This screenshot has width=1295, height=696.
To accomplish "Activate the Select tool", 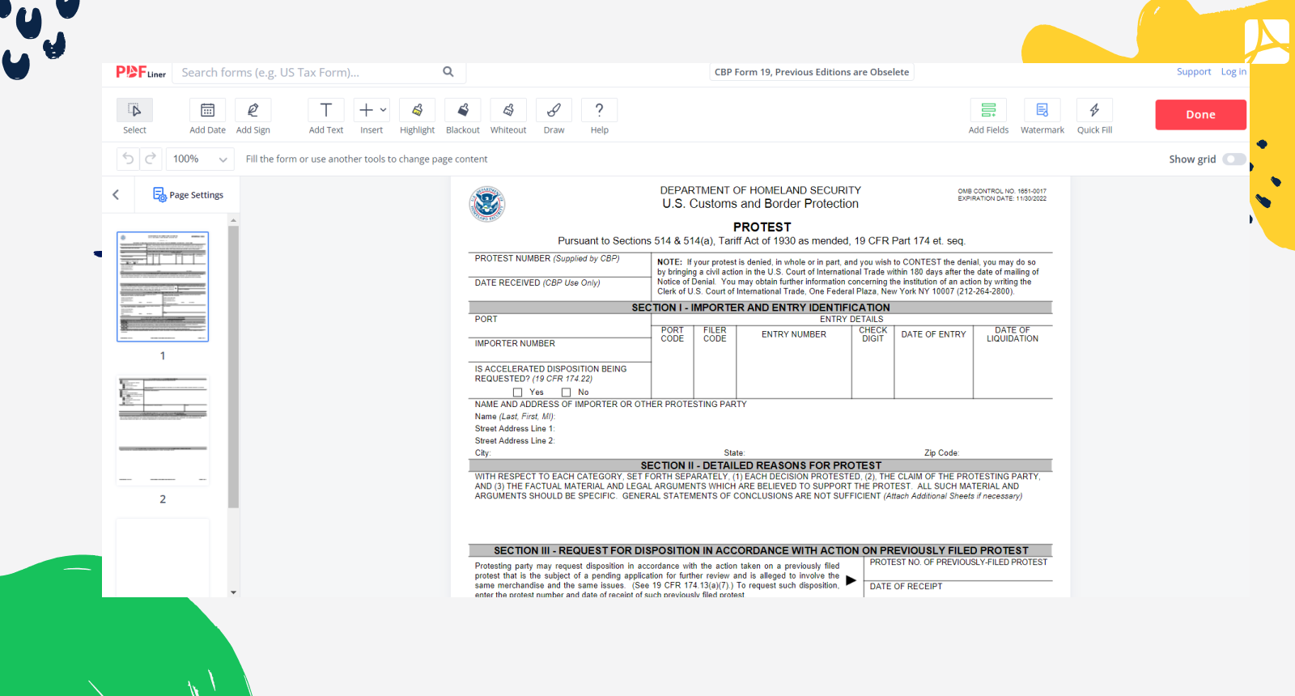I will pos(134,110).
